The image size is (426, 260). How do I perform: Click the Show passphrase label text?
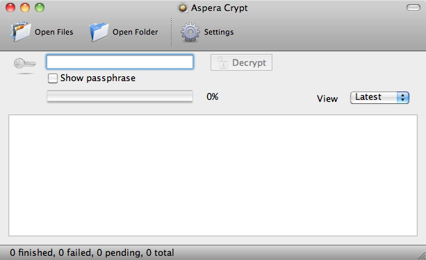[98, 78]
